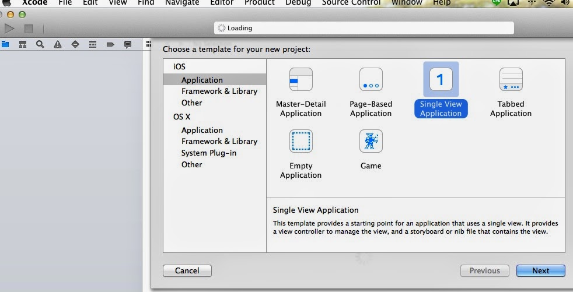Click the Stop button in toolbar
The width and height of the screenshot is (573, 292).
pos(28,28)
